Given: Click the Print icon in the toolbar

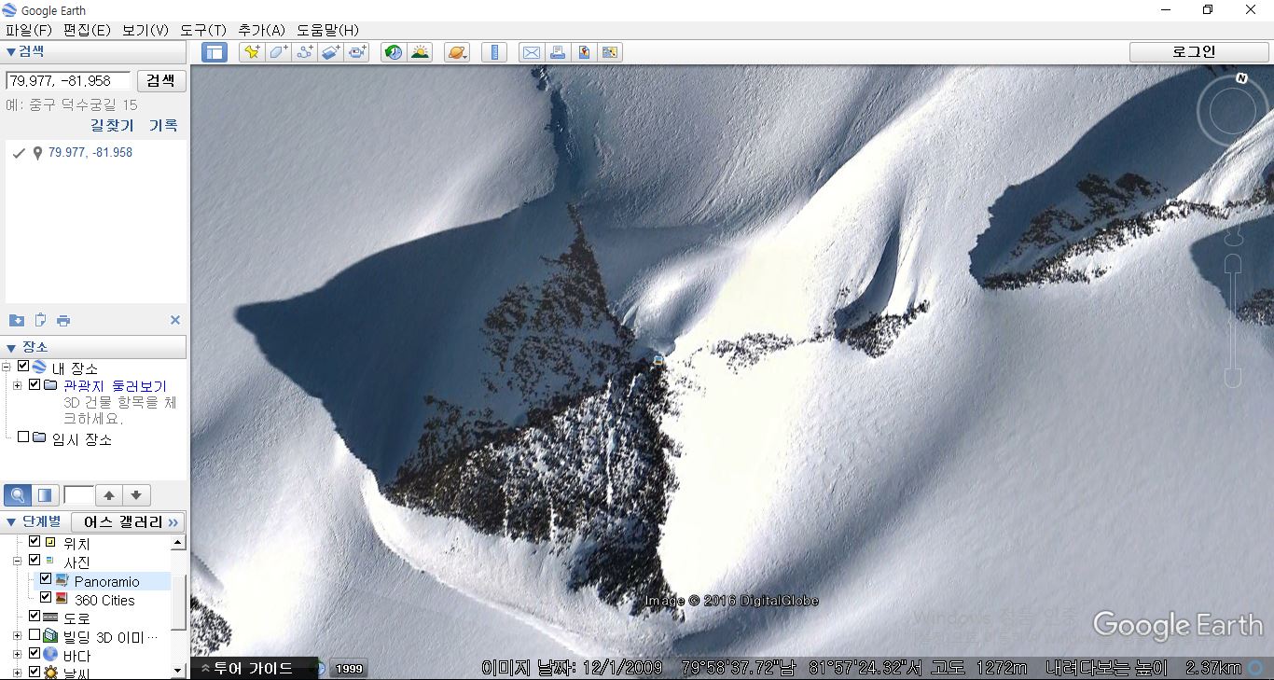Looking at the screenshot, I should pyautogui.click(x=558, y=52).
